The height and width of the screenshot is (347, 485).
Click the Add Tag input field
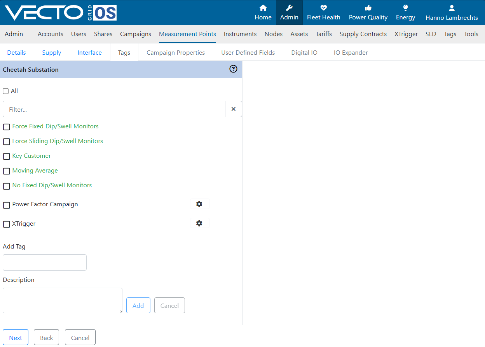pyautogui.click(x=45, y=262)
